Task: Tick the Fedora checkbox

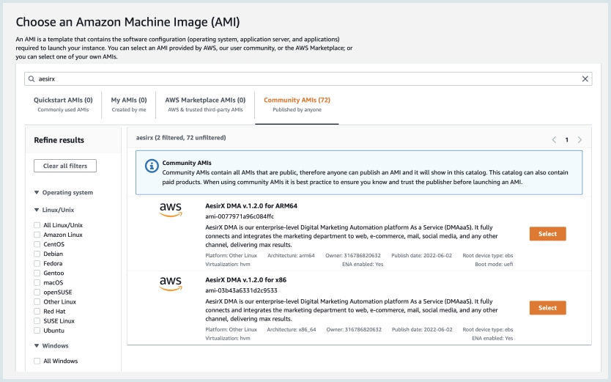Action: (x=37, y=263)
